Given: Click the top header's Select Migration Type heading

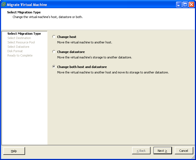Looking at the screenshot, I should 24,12.
